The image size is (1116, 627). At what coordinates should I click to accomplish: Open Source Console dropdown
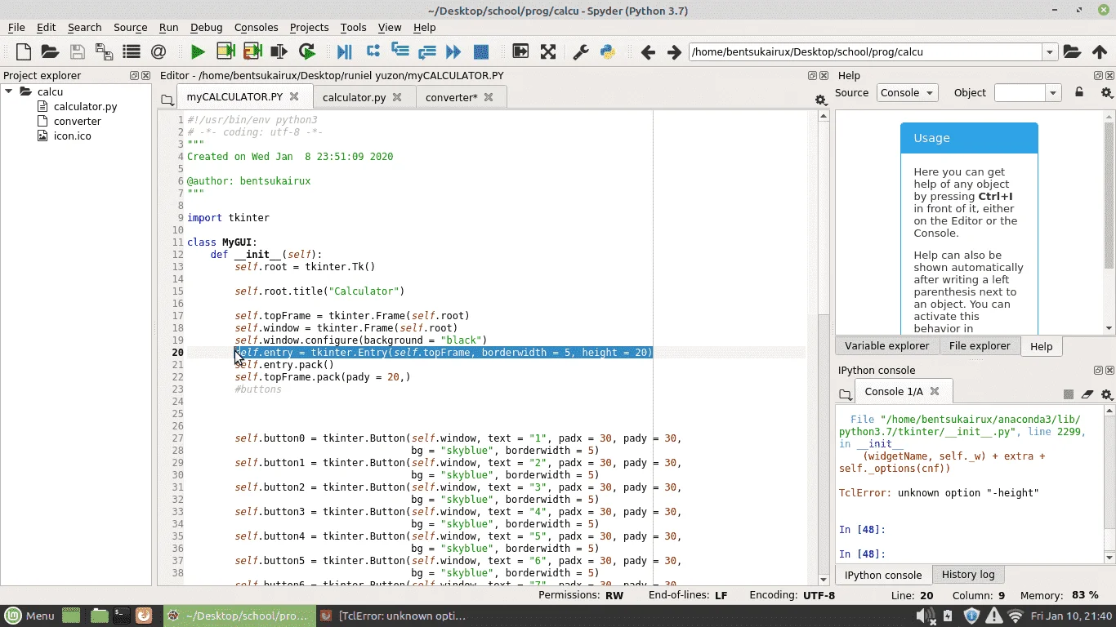(x=907, y=92)
